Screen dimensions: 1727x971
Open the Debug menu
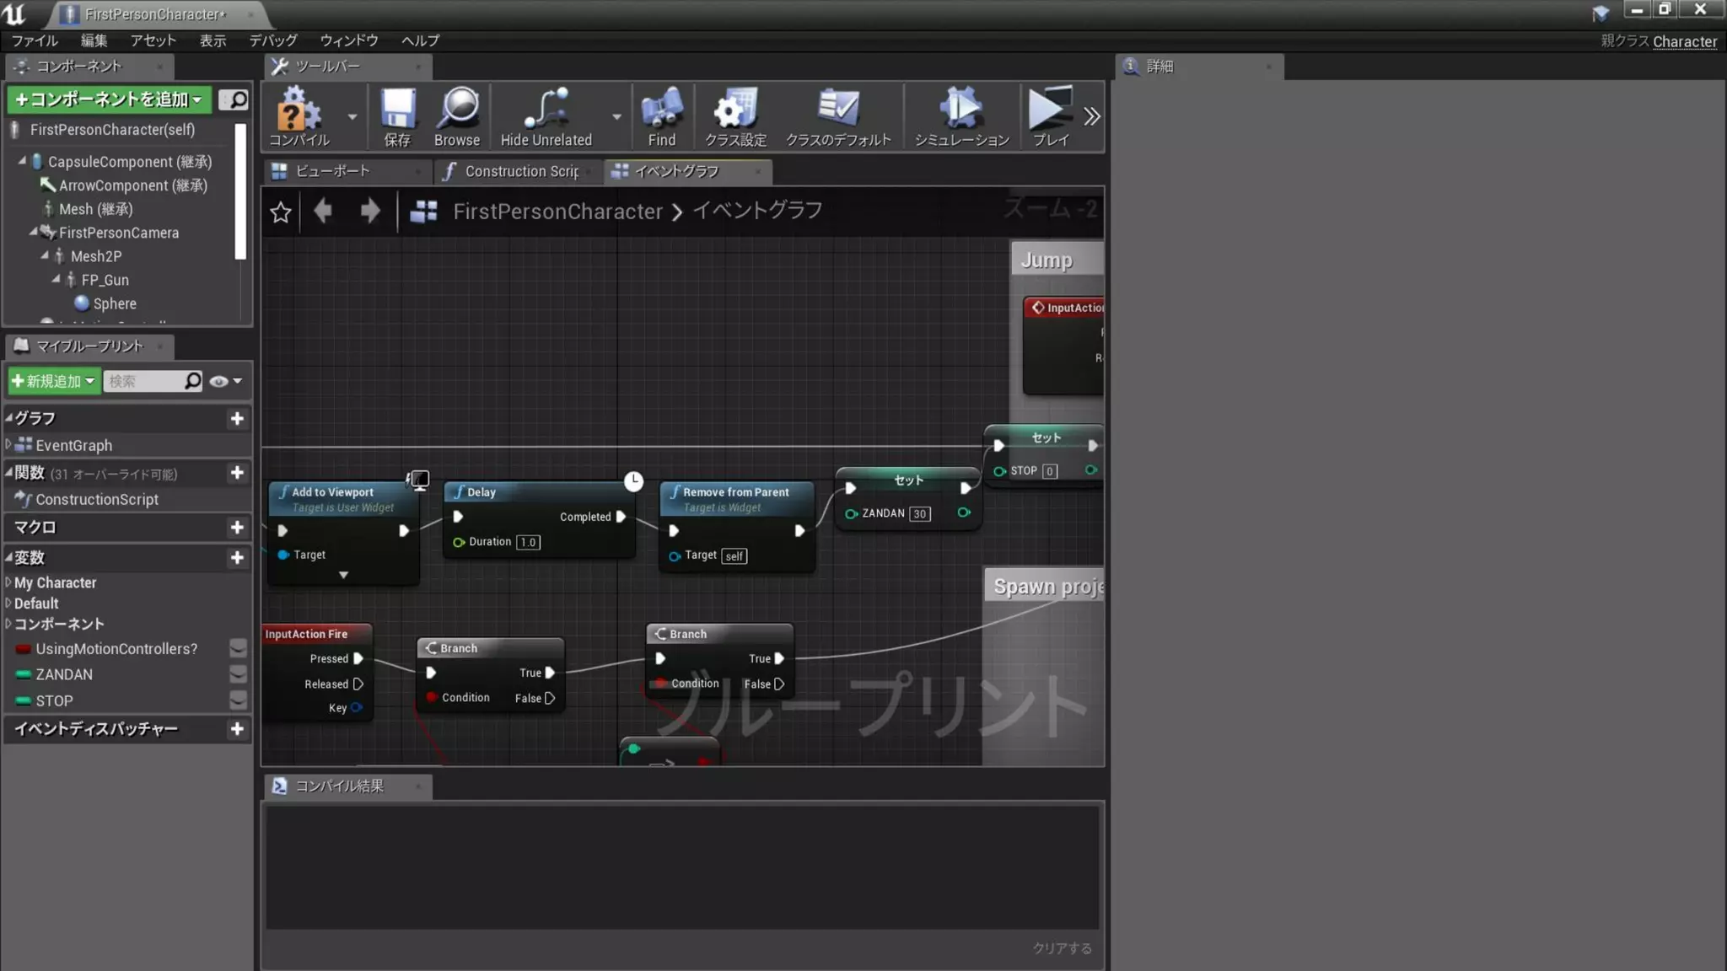click(x=272, y=40)
